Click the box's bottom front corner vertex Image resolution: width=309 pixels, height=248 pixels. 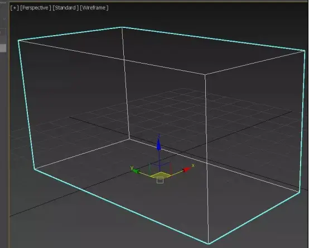tap(209, 244)
